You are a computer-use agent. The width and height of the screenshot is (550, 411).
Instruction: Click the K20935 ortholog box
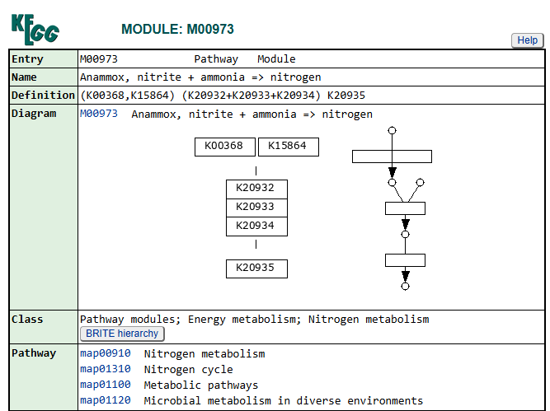[x=256, y=268]
